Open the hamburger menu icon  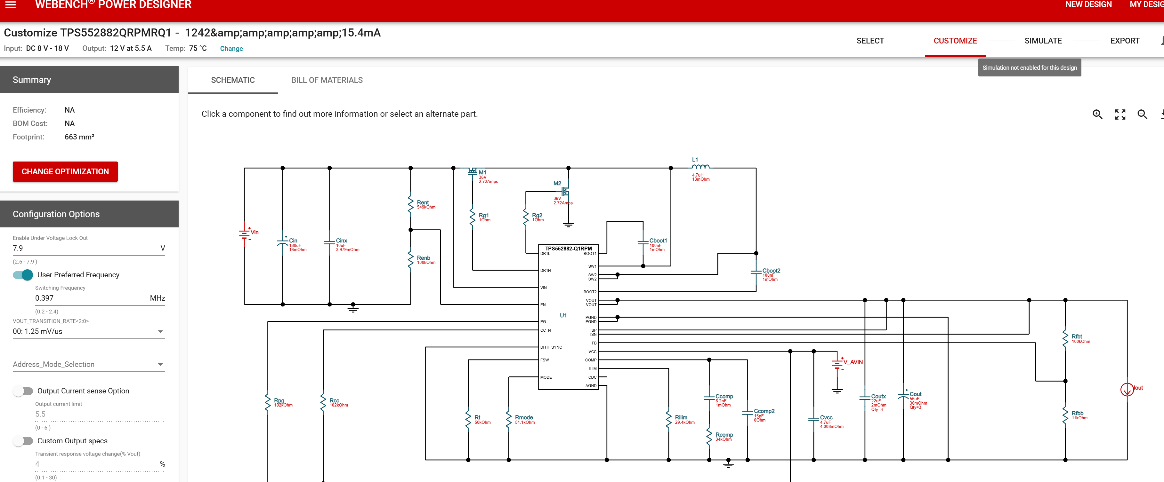pyautogui.click(x=10, y=4)
